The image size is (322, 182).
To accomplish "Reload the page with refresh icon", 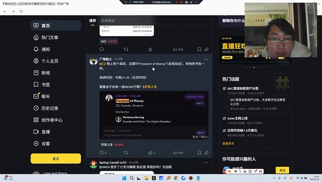I will click(21, 12).
